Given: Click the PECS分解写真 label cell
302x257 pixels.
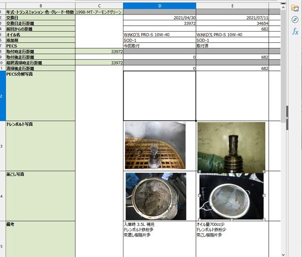Looking at the screenshot, I should pyautogui.click(x=41, y=96).
